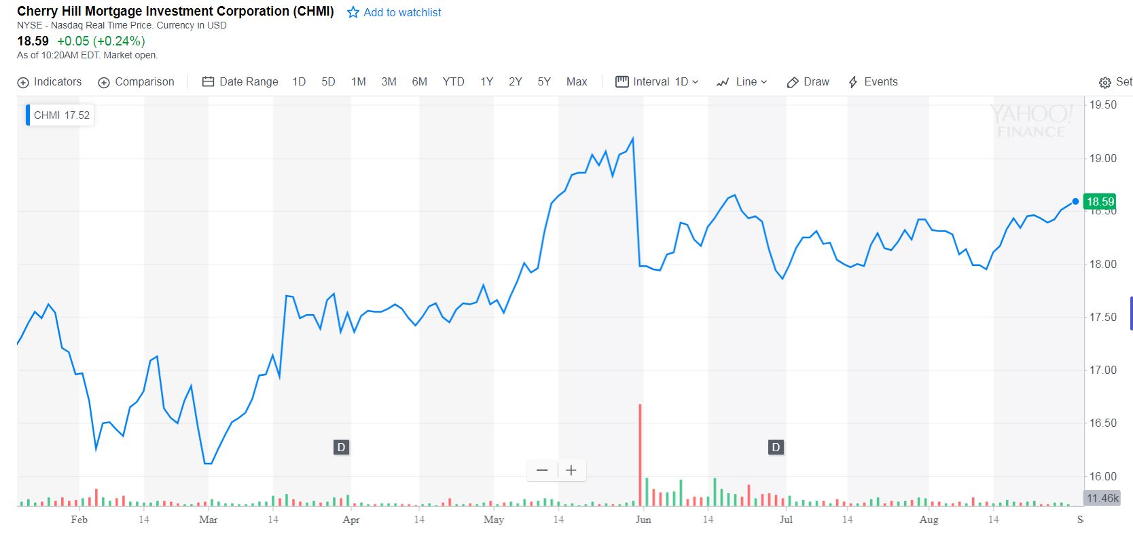Switch to the YTD range
Viewport: 1133px width, 536px height.
pyautogui.click(x=453, y=82)
